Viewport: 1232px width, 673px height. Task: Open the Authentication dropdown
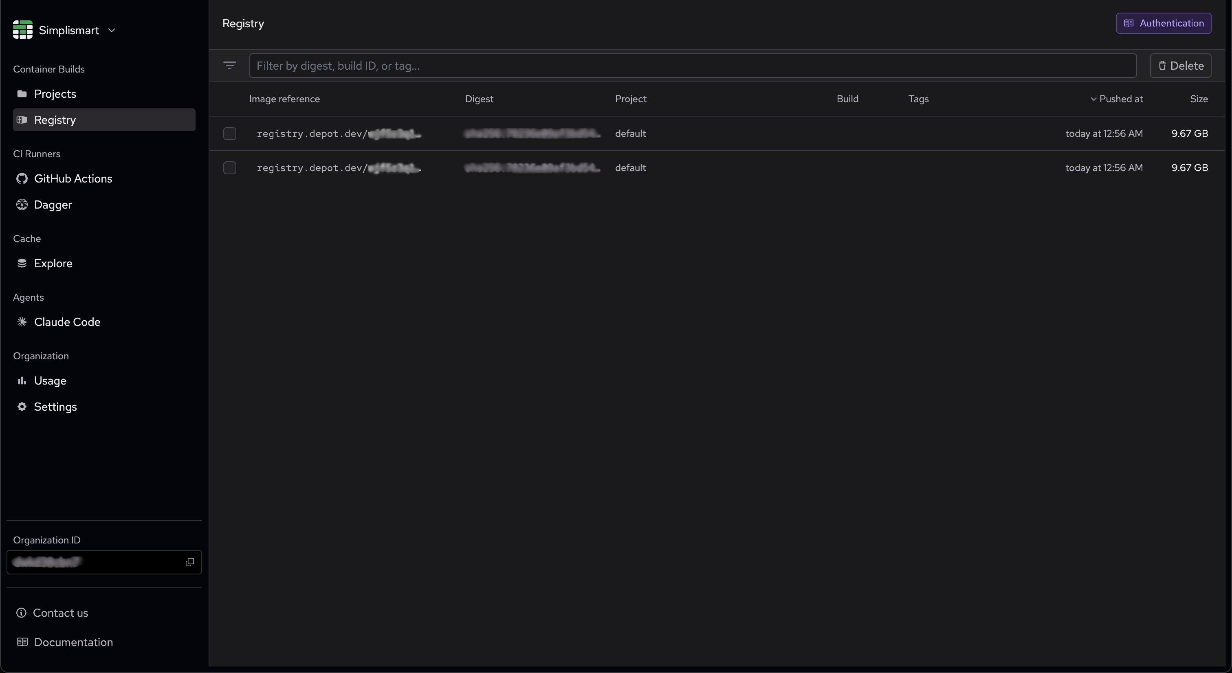[1164, 23]
